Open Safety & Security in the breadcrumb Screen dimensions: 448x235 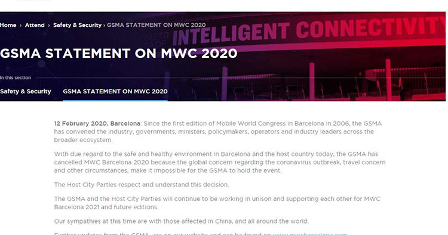coord(77,25)
